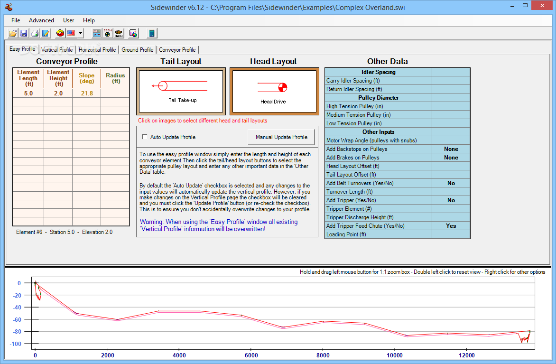
Task: Open the notes editor pencil icon
Action: coord(46,33)
